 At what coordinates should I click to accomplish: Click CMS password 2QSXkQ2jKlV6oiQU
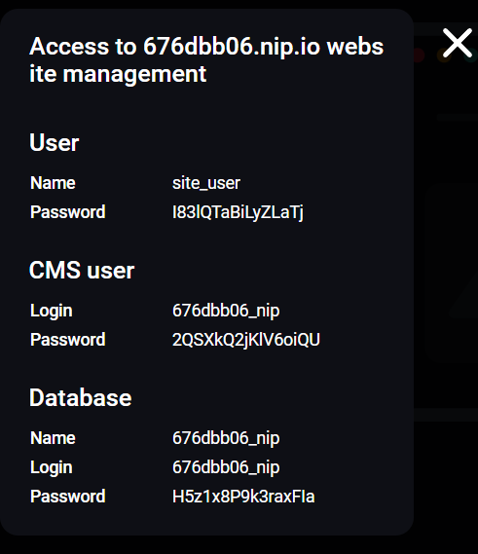pyautogui.click(x=246, y=340)
